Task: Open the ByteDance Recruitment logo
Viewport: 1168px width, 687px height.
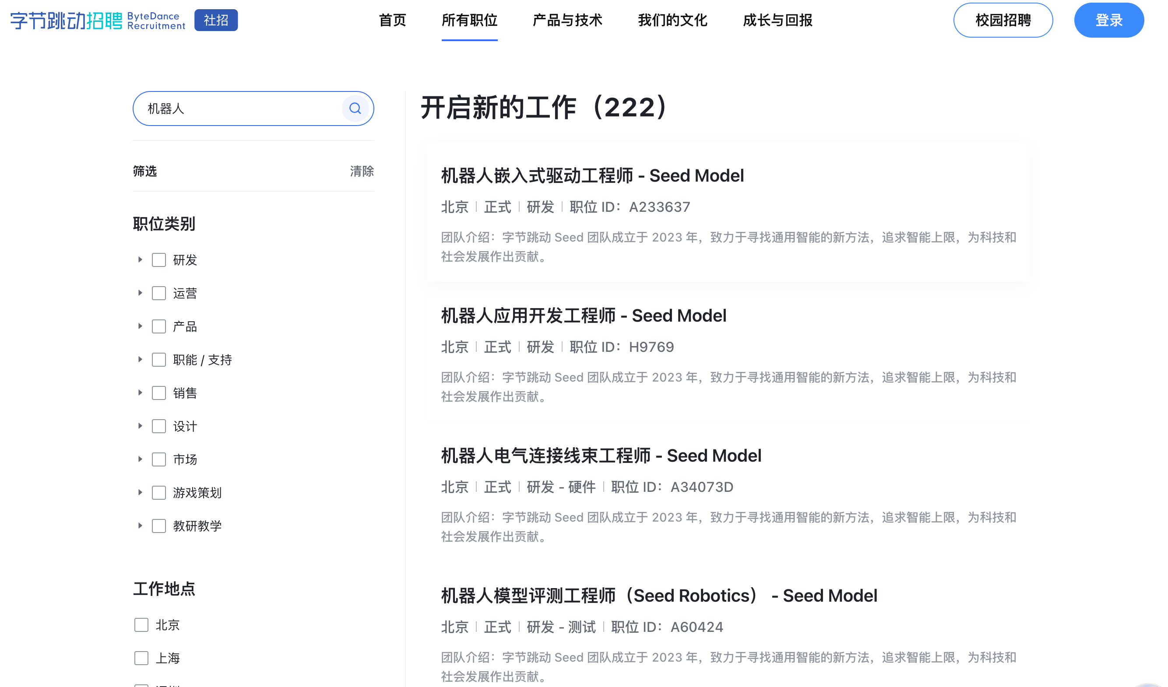Action: 98,21
